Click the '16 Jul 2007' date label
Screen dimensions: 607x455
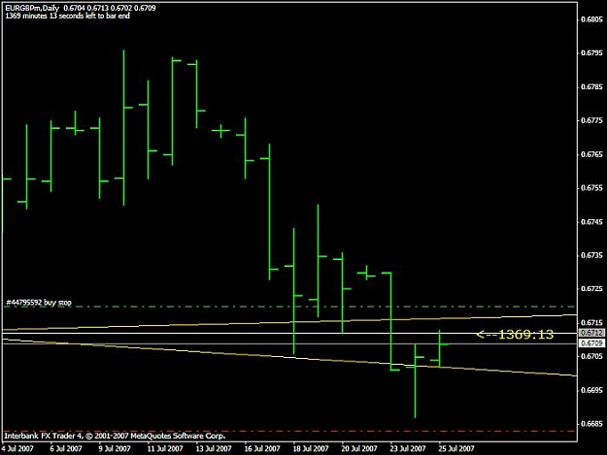tap(261, 449)
